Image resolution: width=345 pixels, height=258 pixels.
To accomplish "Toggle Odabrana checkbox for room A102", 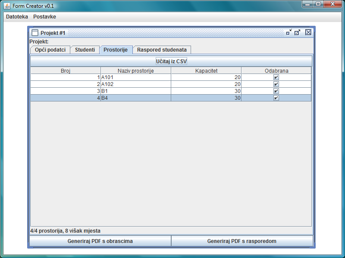I will pos(276,84).
